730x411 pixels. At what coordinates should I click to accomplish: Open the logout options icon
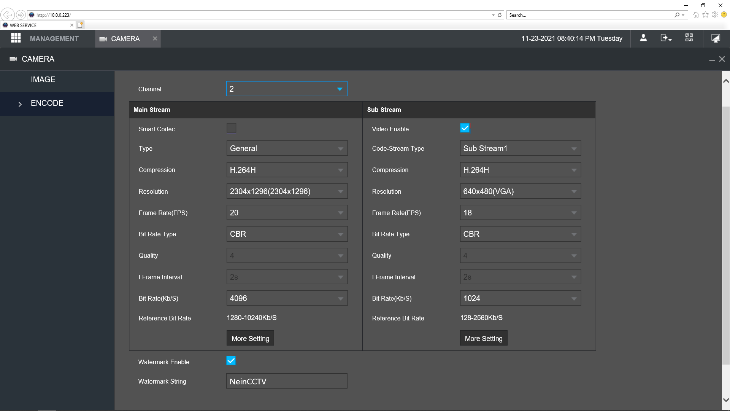[666, 38]
